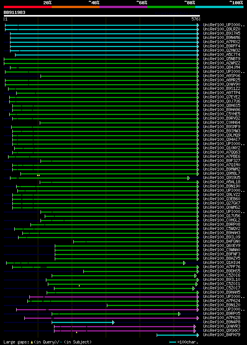Select the UniRef100_B4FGN0 label
This screenshot has height=345, width=247.
(x=222, y=241)
